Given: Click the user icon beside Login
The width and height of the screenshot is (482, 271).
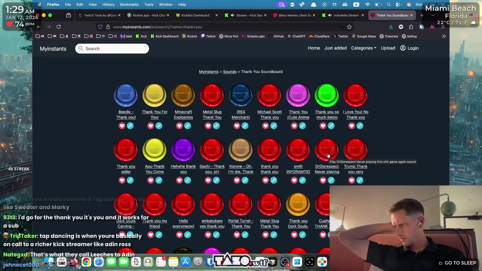Looking at the screenshot, I should point(403,48).
